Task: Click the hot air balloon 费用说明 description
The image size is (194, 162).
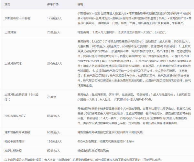Action: (135, 64)
